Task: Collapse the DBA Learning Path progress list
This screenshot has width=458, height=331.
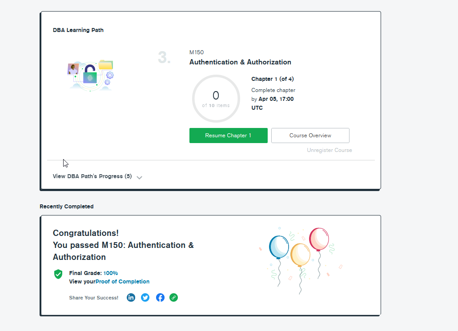Action: coord(92,176)
